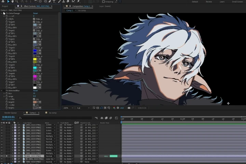Viewport: 246px width, 164px height.
Task: Switch to the Layer (none) viewer tab
Action: (x=105, y=6)
